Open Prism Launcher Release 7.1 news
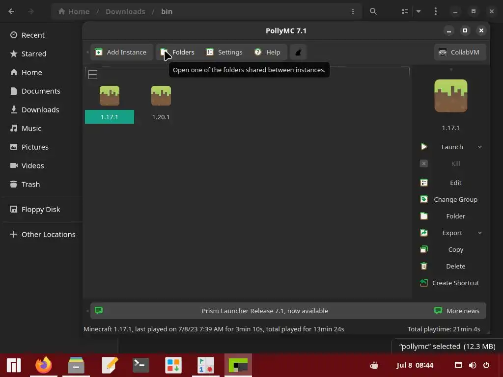 [x=265, y=311]
